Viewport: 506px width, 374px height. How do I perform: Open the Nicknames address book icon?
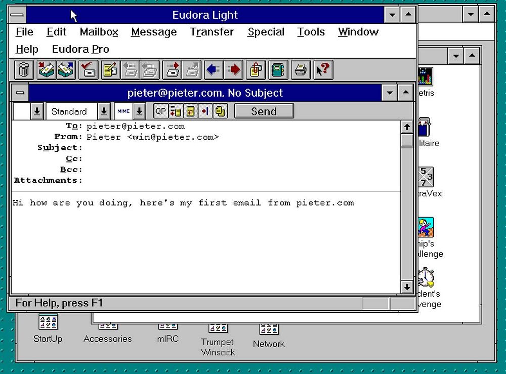pos(278,69)
